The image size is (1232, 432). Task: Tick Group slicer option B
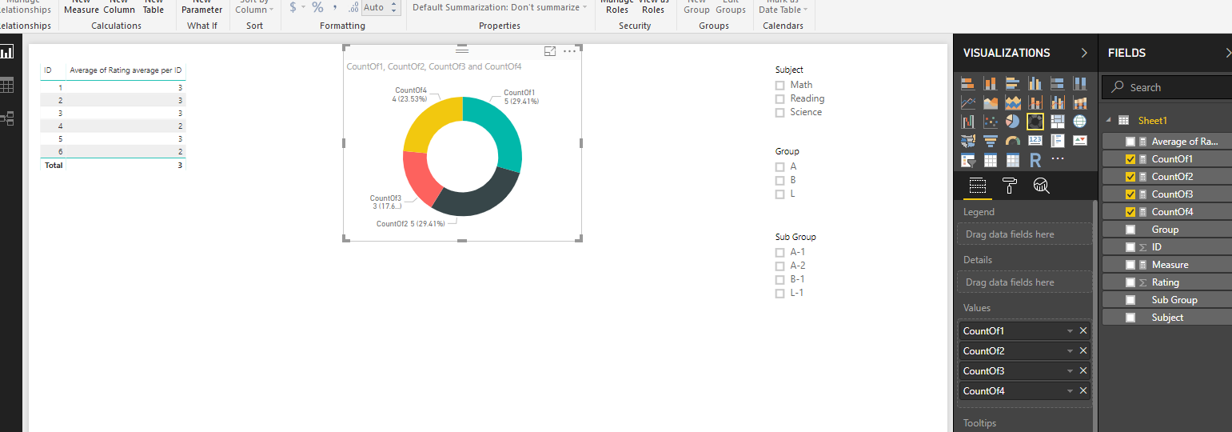(x=779, y=181)
